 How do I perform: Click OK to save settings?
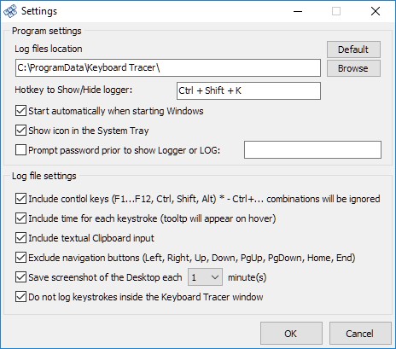tap(291, 334)
